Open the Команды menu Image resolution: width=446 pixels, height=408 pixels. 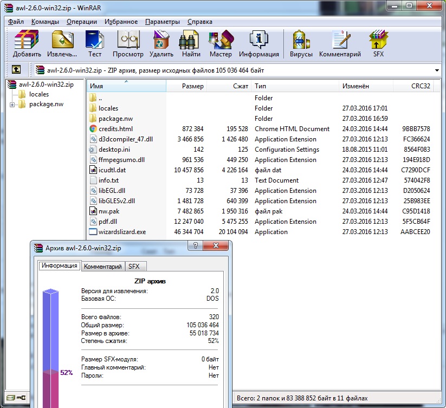coord(45,22)
